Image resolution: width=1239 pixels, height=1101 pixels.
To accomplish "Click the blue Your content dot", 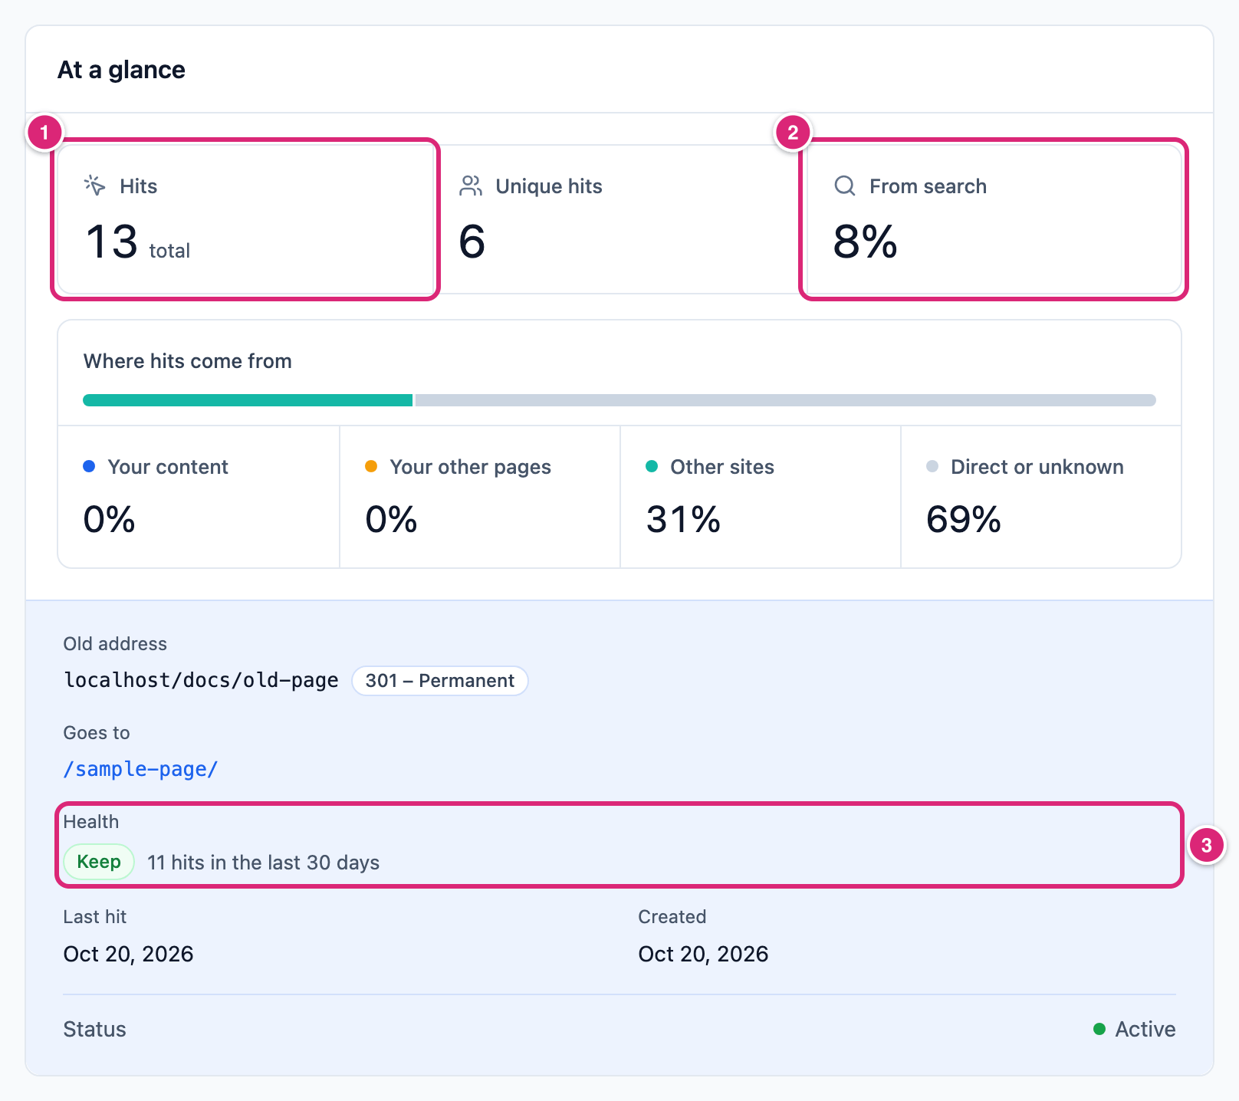I will (x=89, y=466).
